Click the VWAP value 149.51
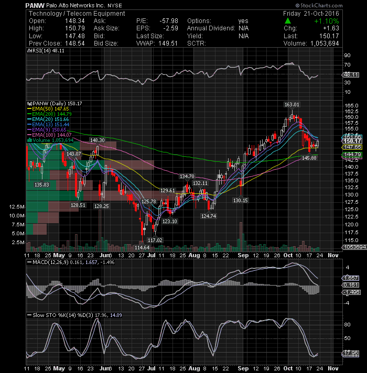This screenshot has width=367, height=373. 168,43
